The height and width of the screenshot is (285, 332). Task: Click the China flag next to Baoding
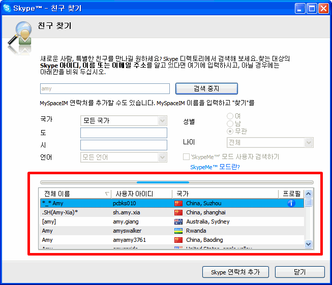(178, 240)
